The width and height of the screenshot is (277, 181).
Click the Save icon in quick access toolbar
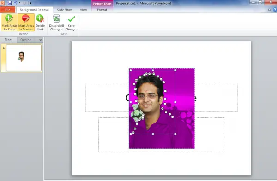point(10,3)
